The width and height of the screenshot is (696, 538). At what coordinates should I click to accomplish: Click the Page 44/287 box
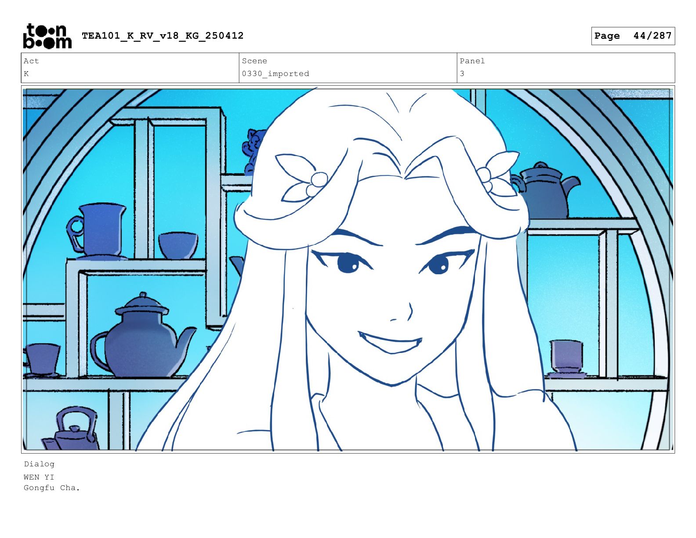(633, 36)
